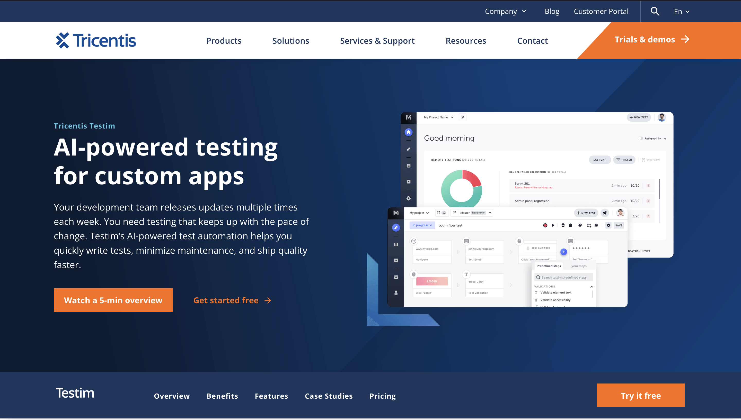Open the Blog link
This screenshot has width=741, height=420.
[x=552, y=11]
